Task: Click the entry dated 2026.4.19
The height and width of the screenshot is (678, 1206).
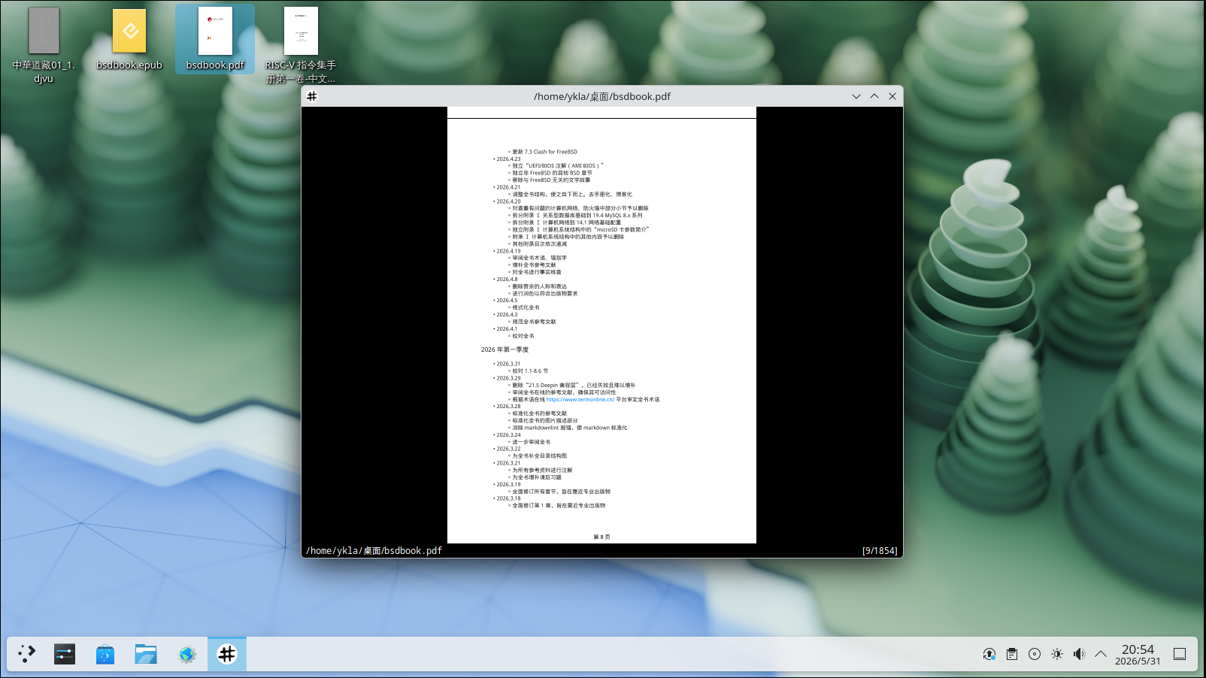Action: pos(508,251)
